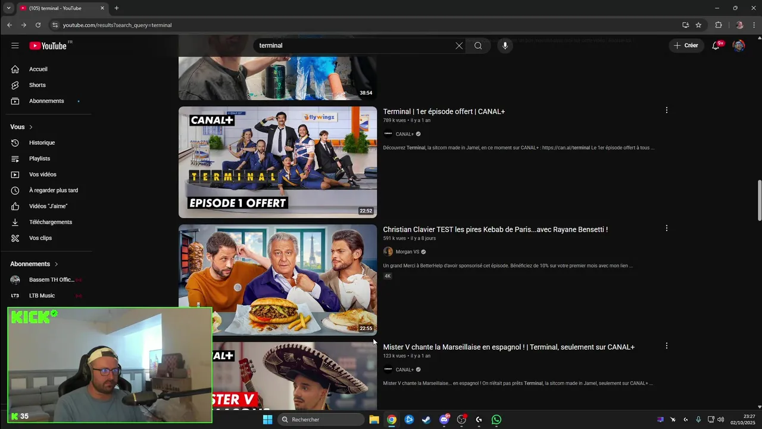Select the terminal - YouTube tab
The image size is (762, 429).
coord(62,8)
